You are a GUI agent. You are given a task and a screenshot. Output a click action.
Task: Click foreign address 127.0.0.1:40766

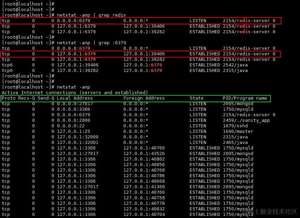[x=144, y=192]
